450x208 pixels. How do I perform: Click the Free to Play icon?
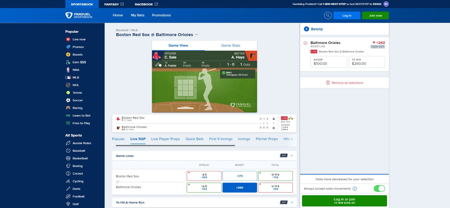68,123
